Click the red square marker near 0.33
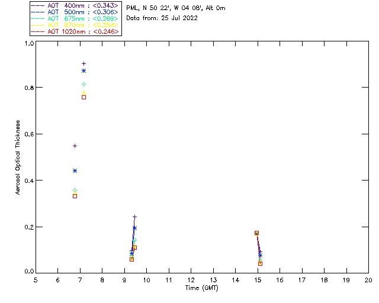The width and height of the screenshot is (379, 303). 75,196
